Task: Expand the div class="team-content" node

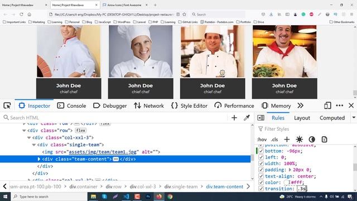Action: click(39, 159)
